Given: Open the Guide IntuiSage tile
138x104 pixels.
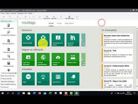Looking at the screenshot, I should pyautogui.click(x=28, y=40).
